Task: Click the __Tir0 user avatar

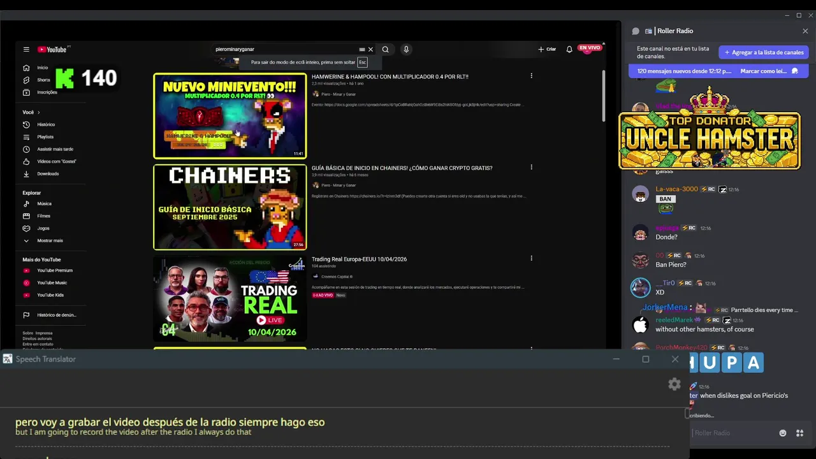Action: pos(640,288)
